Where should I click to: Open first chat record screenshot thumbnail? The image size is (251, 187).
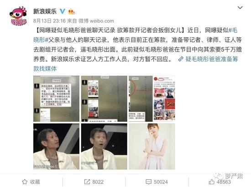click(56, 99)
